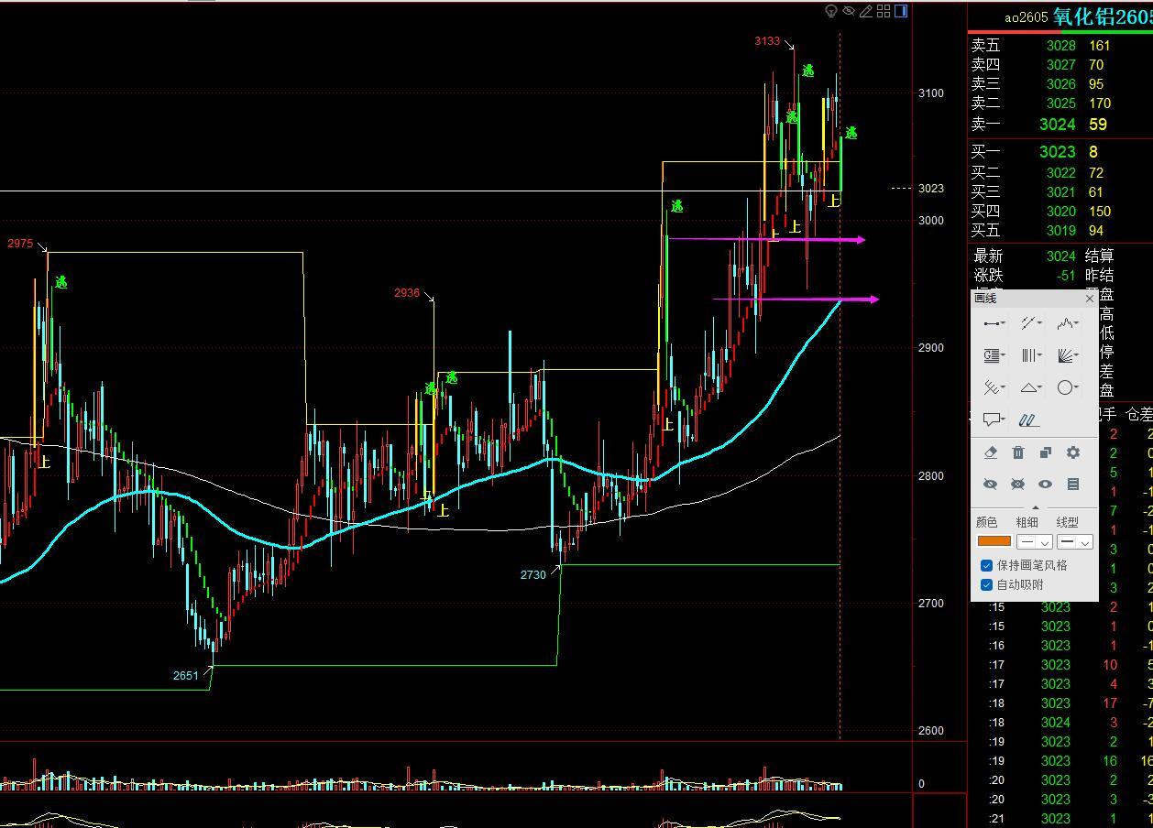Viewport: 1153px width, 828px height.
Task: Select the golden section lines tool
Action: pyautogui.click(x=994, y=355)
